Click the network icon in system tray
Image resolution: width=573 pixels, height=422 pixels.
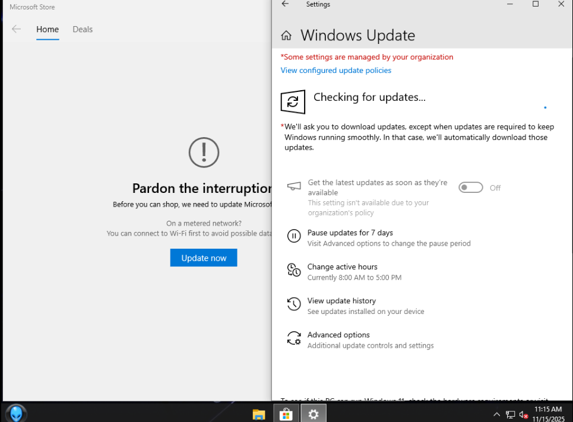510,414
